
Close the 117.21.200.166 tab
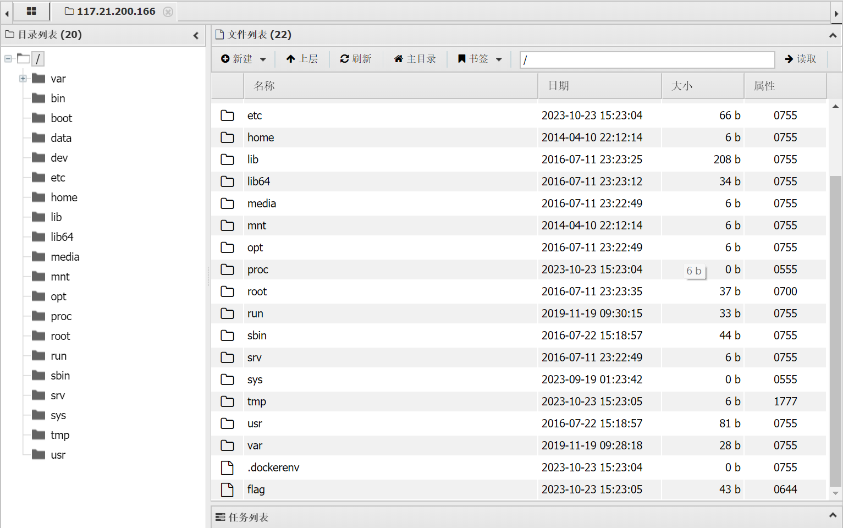168,12
